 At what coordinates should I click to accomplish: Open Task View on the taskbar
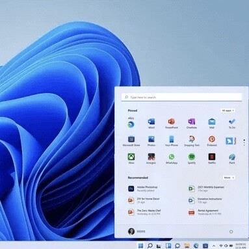[159, 246]
